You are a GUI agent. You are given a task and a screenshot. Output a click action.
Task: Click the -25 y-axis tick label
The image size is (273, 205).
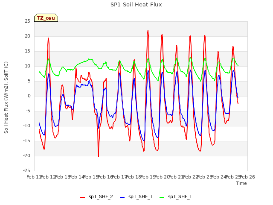[x=26, y=171]
